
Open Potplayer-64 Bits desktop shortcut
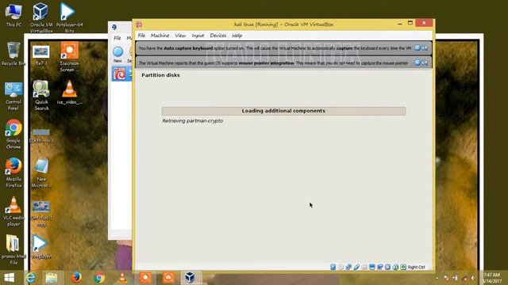click(x=69, y=17)
